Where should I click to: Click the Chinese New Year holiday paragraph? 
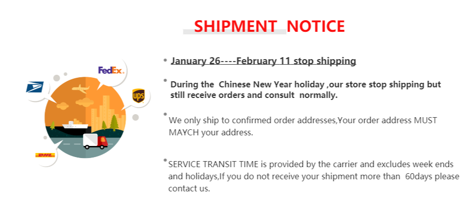click(305, 90)
